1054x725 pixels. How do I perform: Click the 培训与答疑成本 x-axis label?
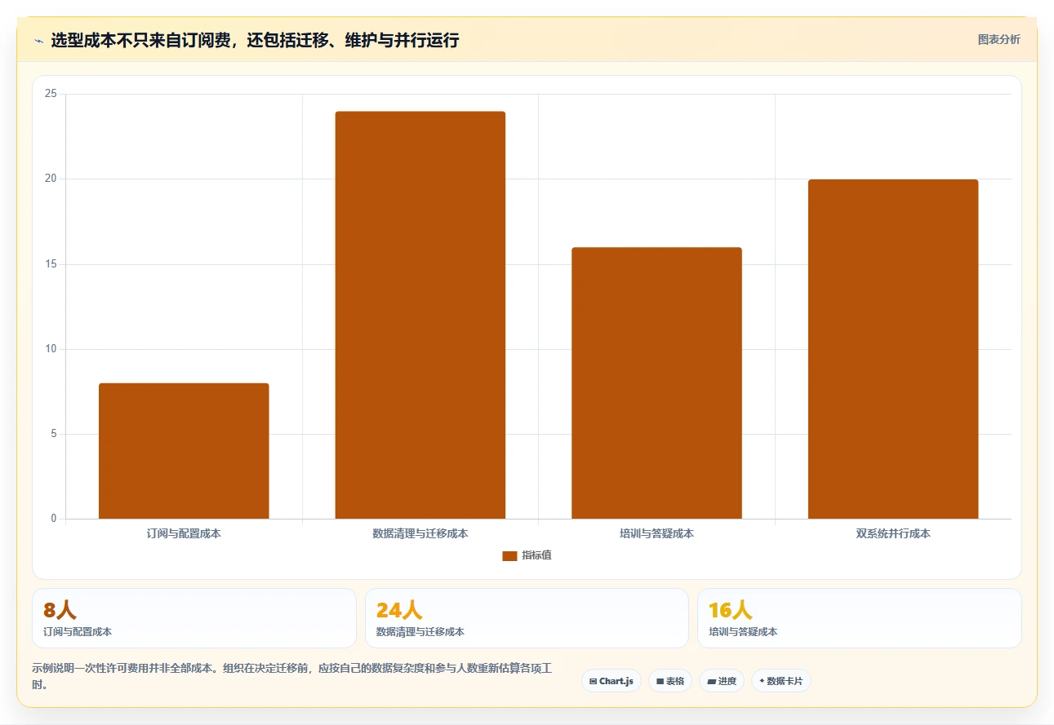[656, 533]
